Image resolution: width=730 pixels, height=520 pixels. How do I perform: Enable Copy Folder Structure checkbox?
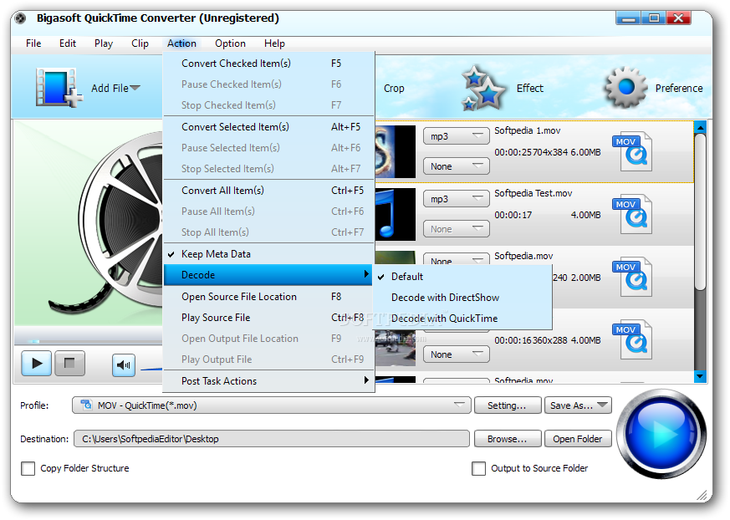point(28,468)
